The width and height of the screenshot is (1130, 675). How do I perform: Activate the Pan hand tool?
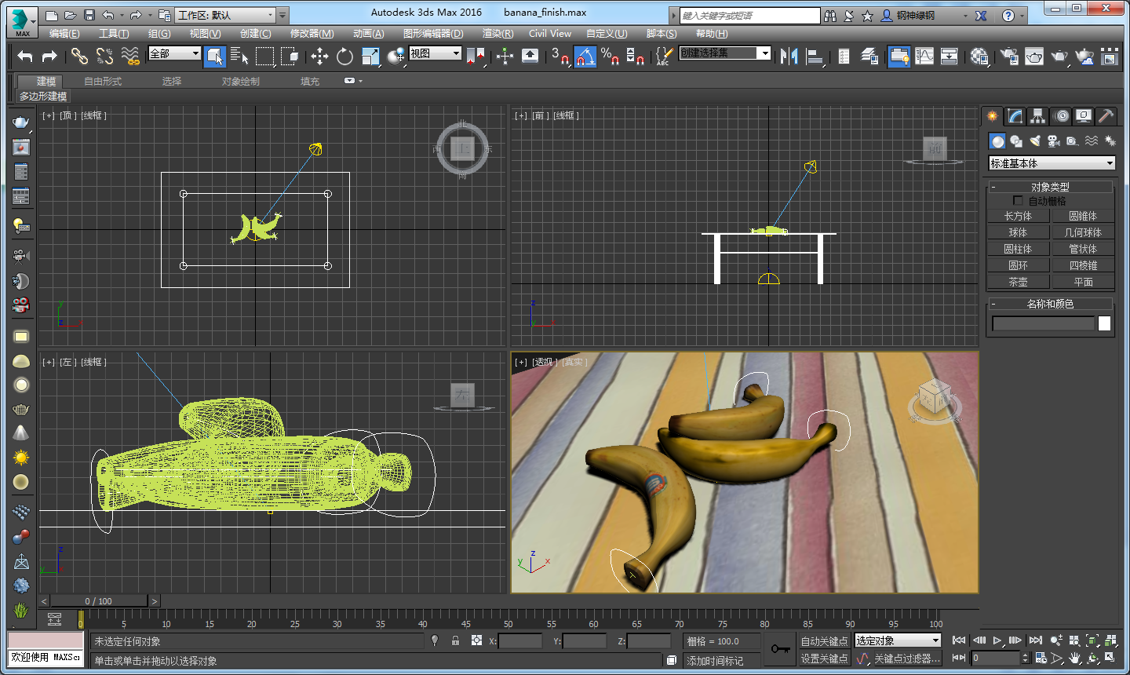point(1075,659)
